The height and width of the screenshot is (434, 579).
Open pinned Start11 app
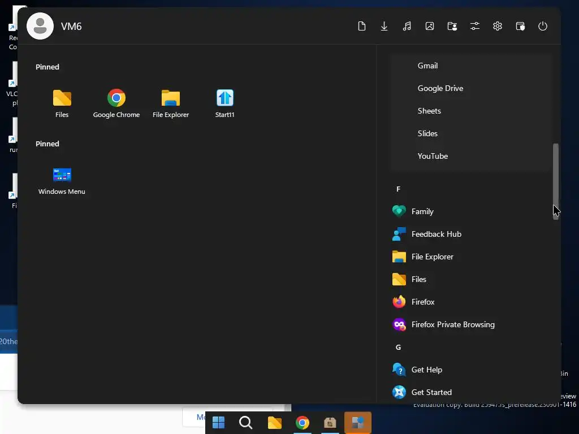(225, 103)
